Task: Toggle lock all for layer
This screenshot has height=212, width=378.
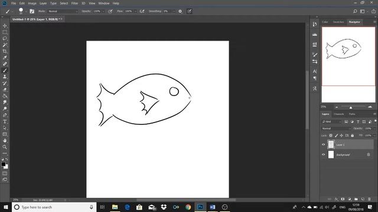Action: coord(353,135)
